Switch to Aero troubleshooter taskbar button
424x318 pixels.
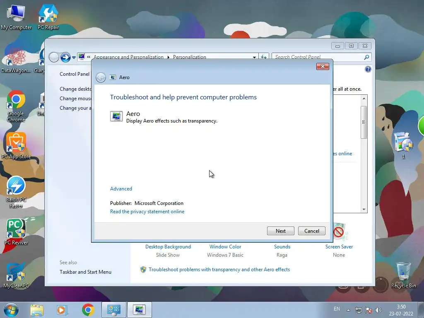(139, 310)
